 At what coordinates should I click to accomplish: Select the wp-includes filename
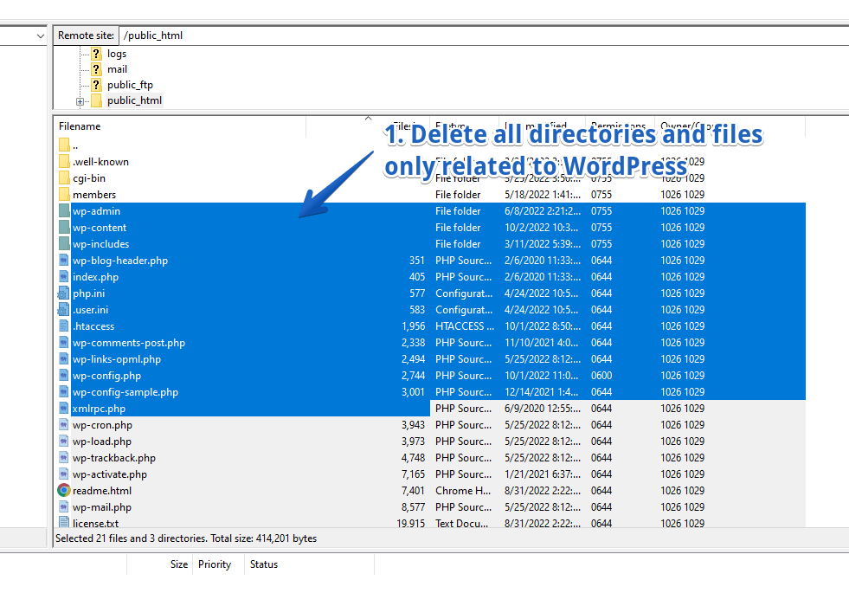(x=100, y=244)
